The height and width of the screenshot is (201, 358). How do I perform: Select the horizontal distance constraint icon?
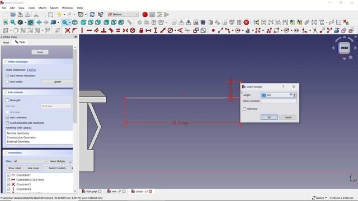pos(148,30)
